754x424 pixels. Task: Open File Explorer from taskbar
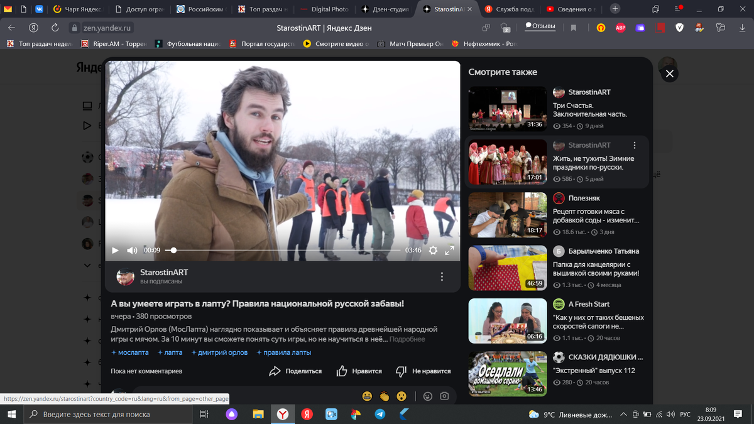(258, 414)
